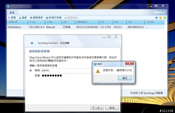Minimize the 設定精靈 wizard window
This screenshot has width=175, height=113.
(x=104, y=37)
